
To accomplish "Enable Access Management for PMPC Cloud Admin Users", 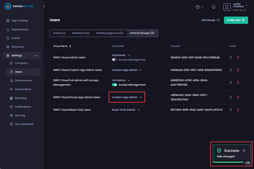I will pyautogui.click(x=114, y=59).
